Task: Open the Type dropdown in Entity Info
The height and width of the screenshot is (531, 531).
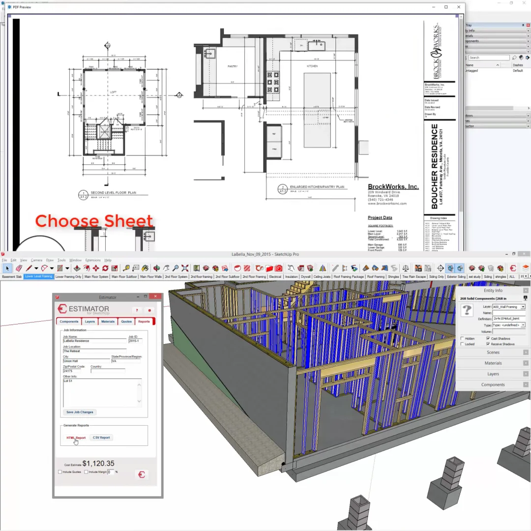Action: (x=523, y=325)
